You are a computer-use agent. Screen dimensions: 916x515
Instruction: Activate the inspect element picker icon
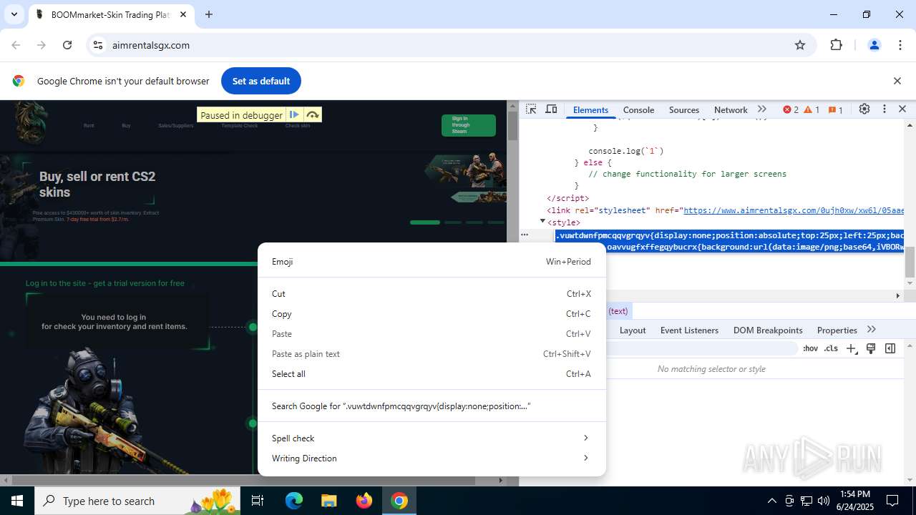(x=531, y=109)
